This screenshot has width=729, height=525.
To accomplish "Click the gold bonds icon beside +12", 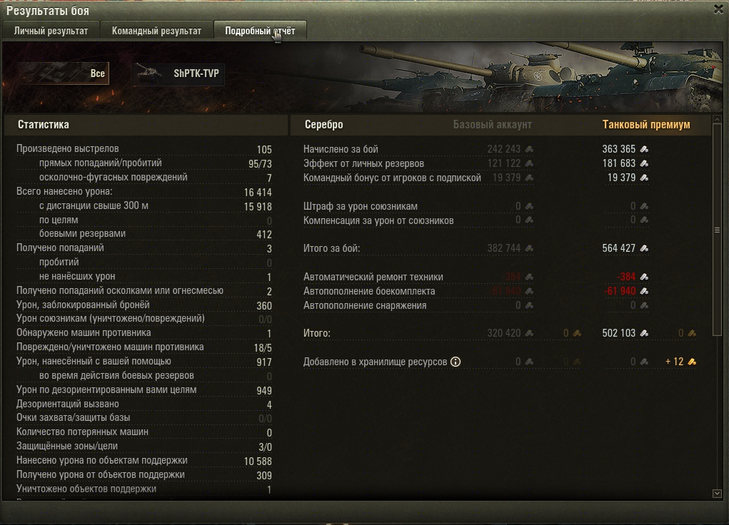I will click(x=692, y=362).
